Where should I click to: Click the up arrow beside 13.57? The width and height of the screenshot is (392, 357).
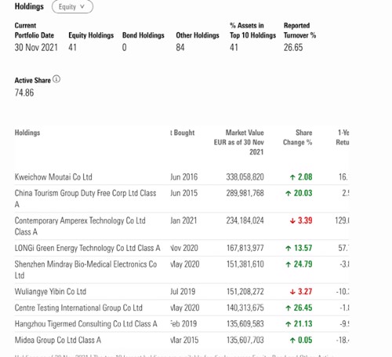click(289, 248)
